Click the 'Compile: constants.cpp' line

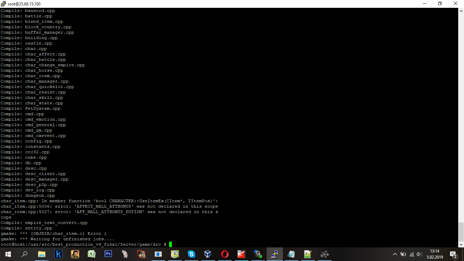31,146
